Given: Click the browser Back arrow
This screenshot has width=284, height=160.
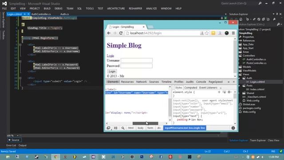Looking at the screenshot, I should [109, 33].
